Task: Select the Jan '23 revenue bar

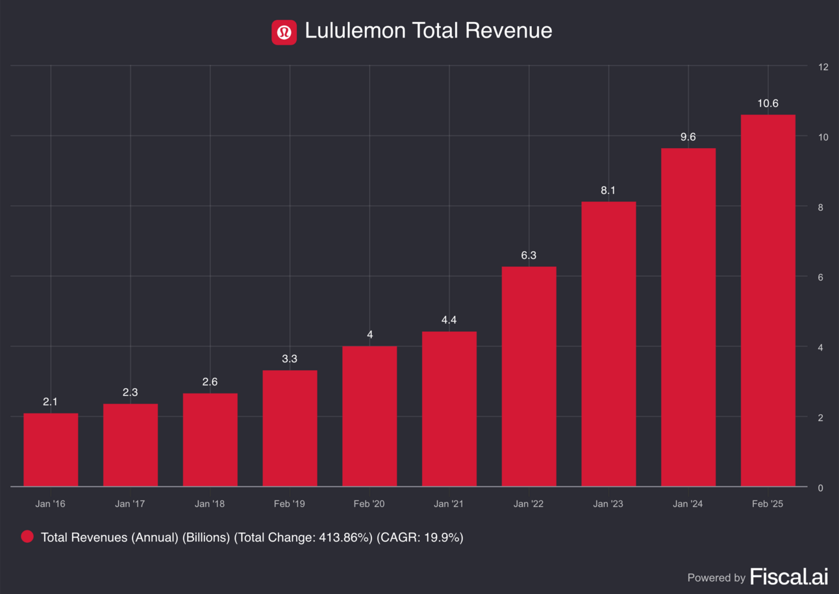Action: click(608, 344)
